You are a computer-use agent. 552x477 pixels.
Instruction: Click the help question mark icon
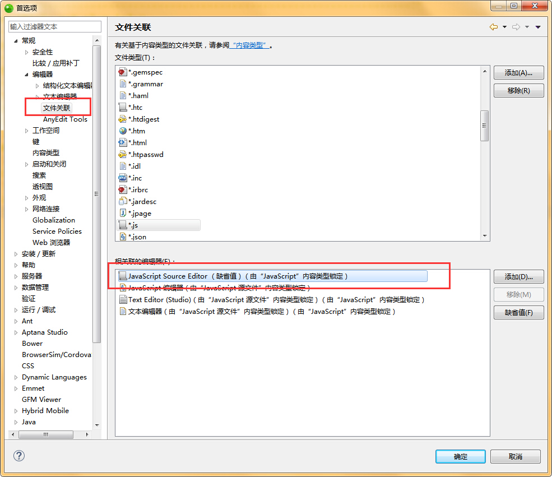[x=18, y=456]
